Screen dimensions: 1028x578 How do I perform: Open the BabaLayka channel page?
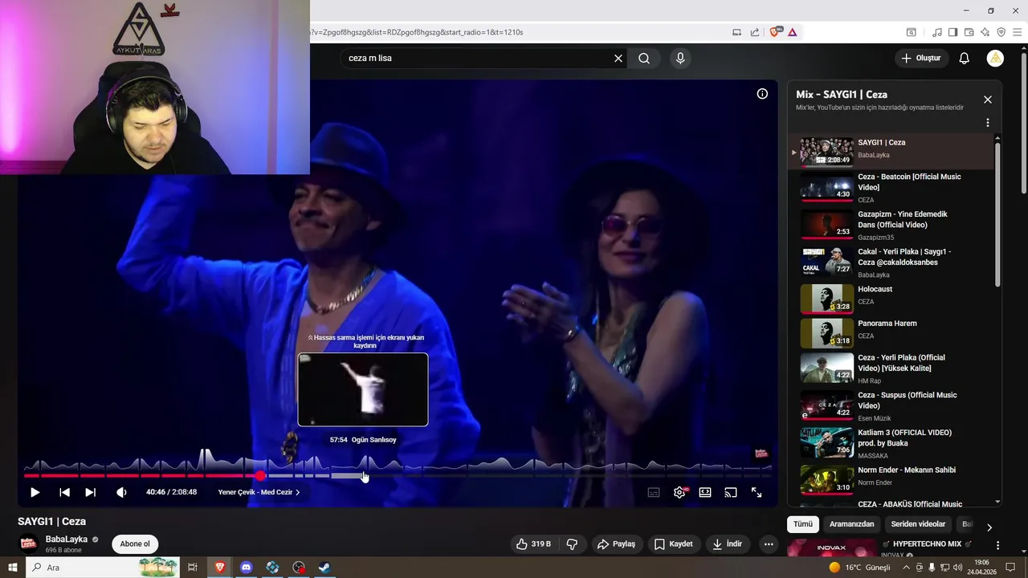tap(66, 539)
